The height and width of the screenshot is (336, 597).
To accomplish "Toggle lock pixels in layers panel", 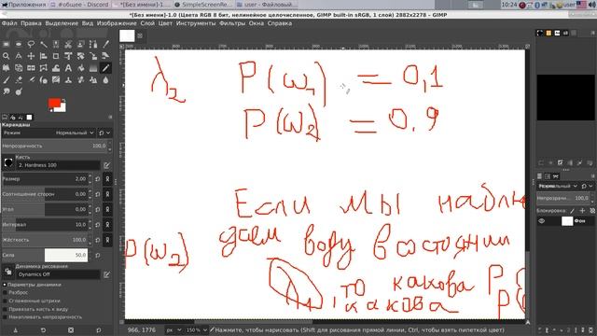I will [572, 211].
